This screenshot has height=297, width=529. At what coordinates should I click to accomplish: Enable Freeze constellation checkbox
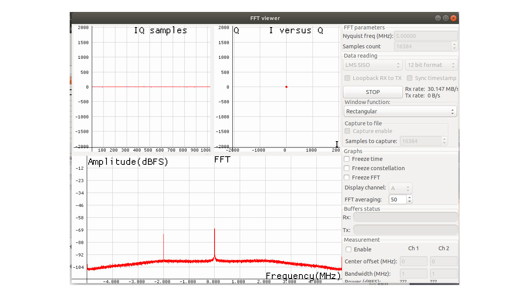pos(347,168)
